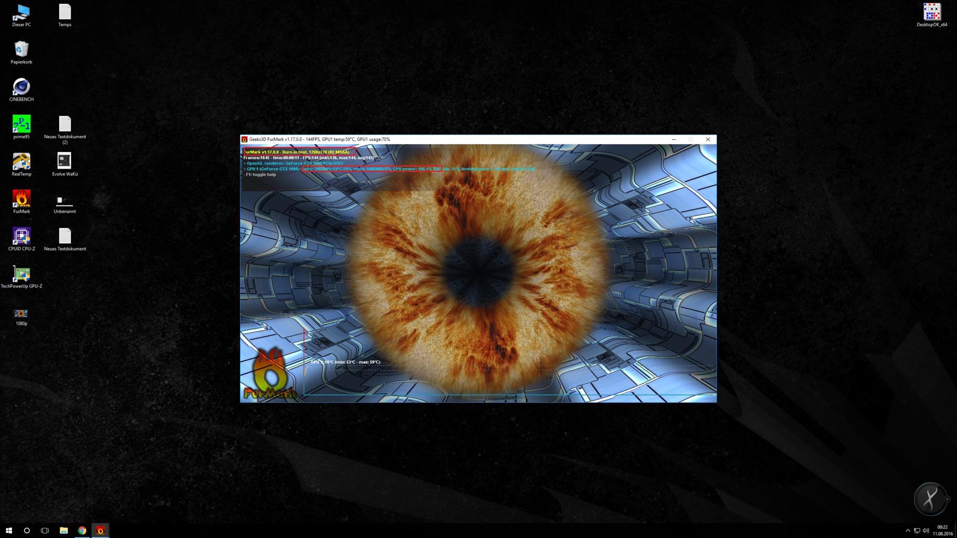Open Task View on the taskbar
This screenshot has width=957, height=538.
pyautogui.click(x=45, y=530)
